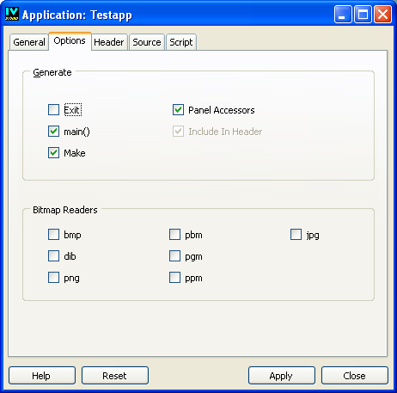
Task: Enable the pgm bitmap reader
Action: [174, 255]
